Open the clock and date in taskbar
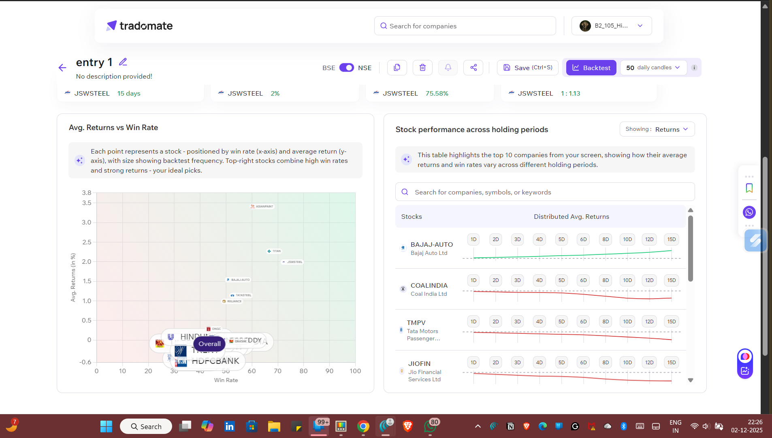 (746, 426)
